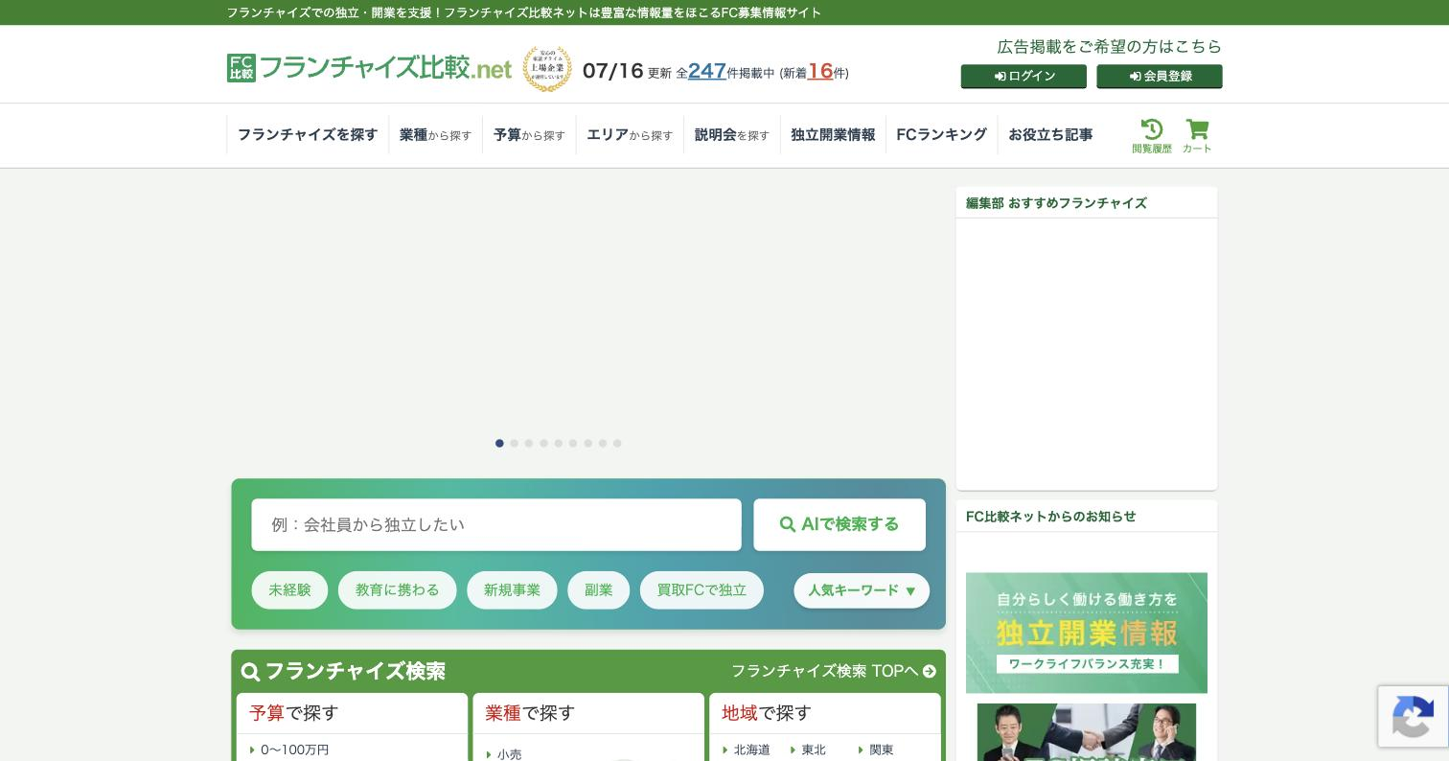Open フランチャイズを探す menu
This screenshot has width=1449, height=761.
click(308, 135)
